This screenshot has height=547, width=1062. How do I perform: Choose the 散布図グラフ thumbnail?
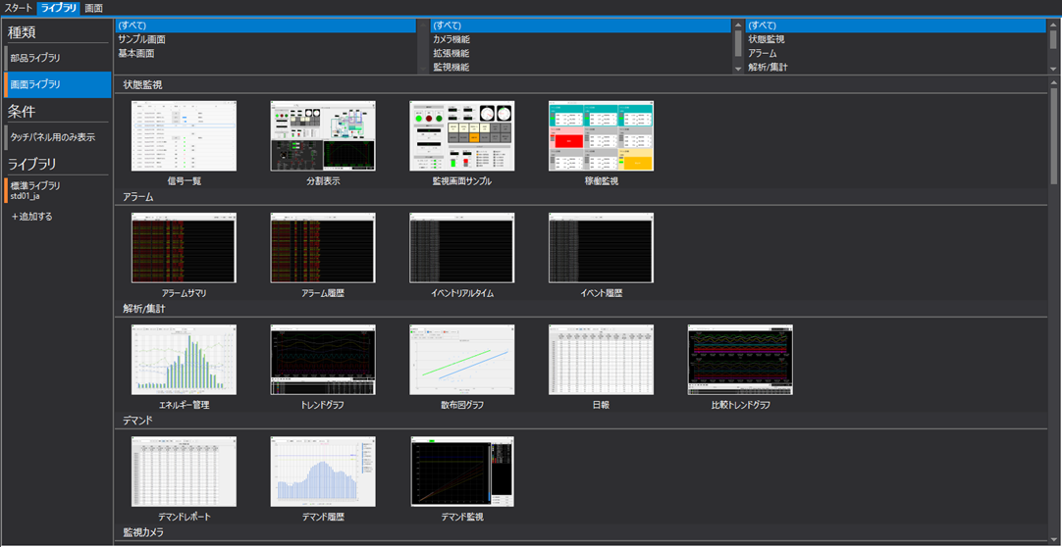tap(461, 360)
